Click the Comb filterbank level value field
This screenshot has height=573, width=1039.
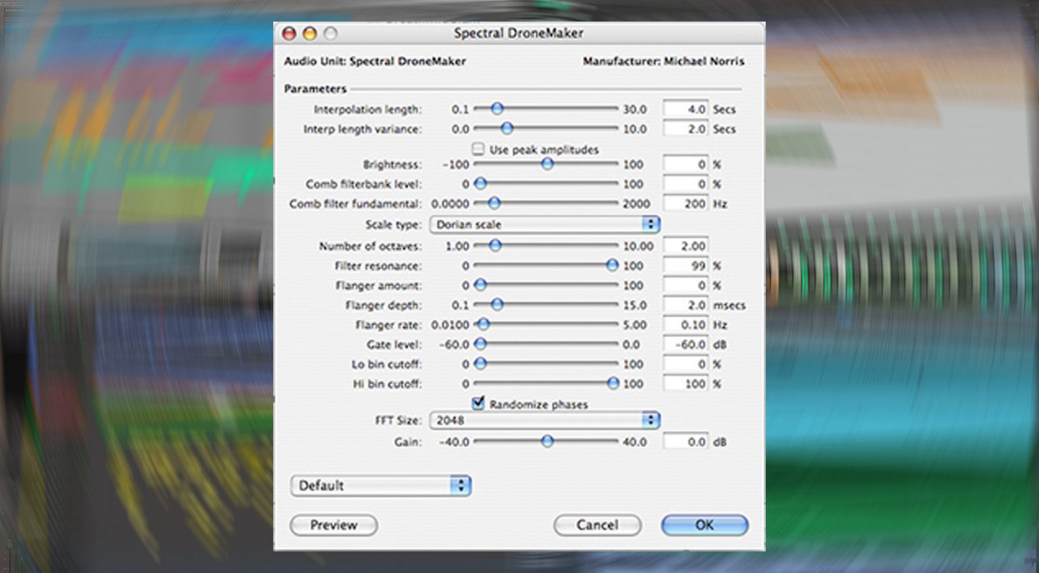pos(685,184)
